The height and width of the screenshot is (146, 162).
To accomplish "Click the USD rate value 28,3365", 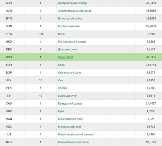I will (151, 57).
